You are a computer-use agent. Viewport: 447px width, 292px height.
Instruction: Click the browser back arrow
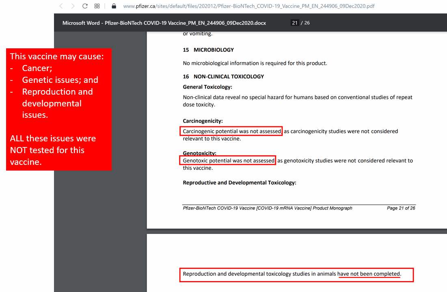(61, 6)
